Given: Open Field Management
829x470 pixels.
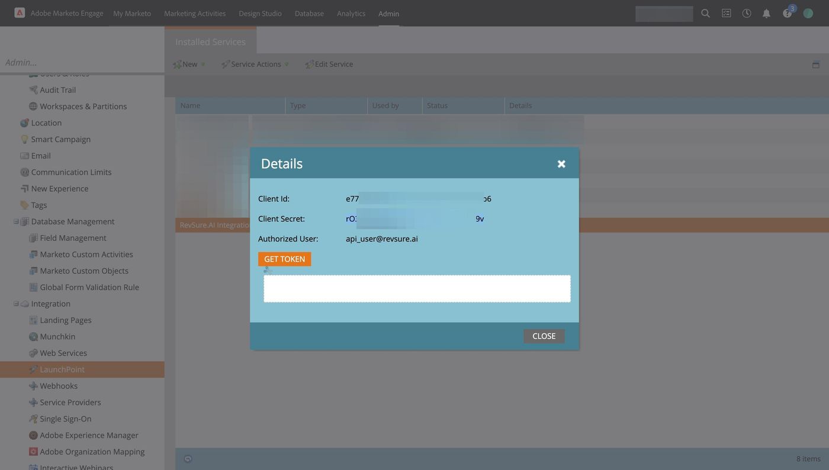Looking at the screenshot, I should point(73,238).
